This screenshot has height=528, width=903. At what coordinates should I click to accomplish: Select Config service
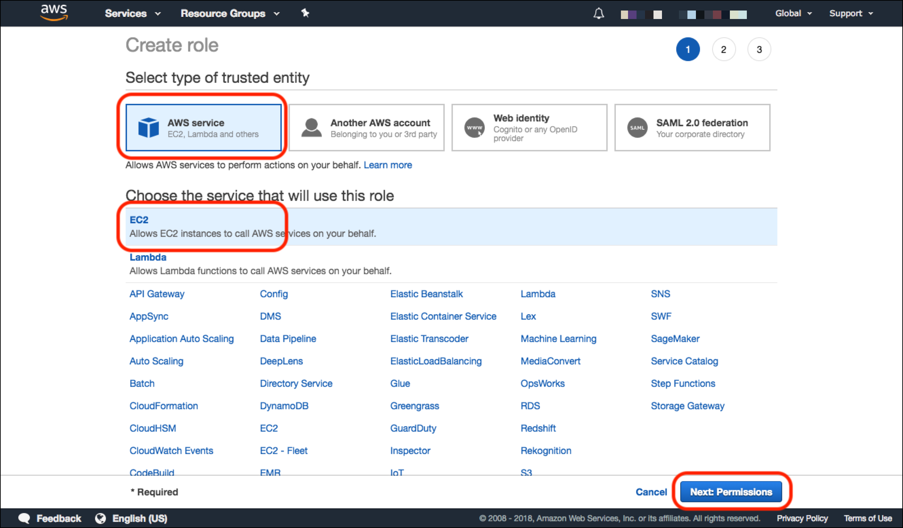click(x=274, y=294)
